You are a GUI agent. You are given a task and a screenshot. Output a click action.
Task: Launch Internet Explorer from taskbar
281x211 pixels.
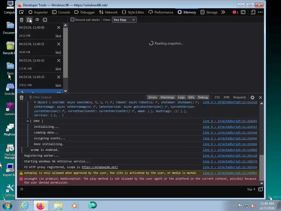coord(24,206)
